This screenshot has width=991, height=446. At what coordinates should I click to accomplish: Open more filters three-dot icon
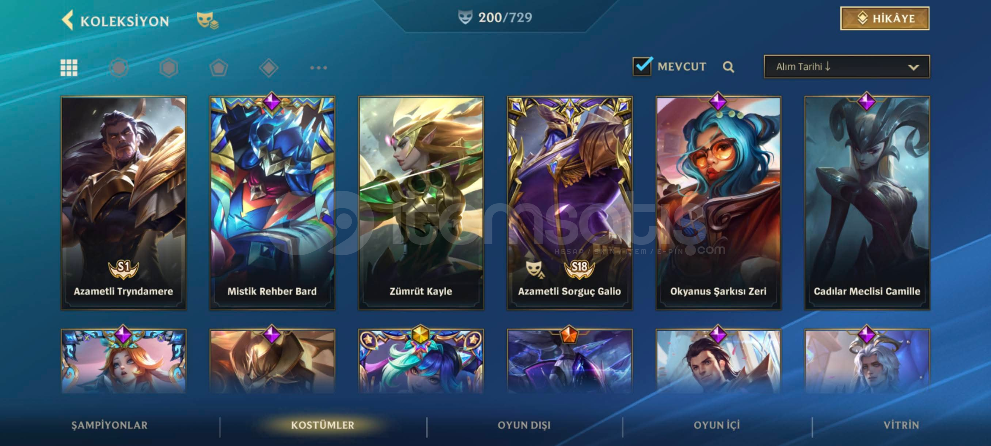click(319, 68)
